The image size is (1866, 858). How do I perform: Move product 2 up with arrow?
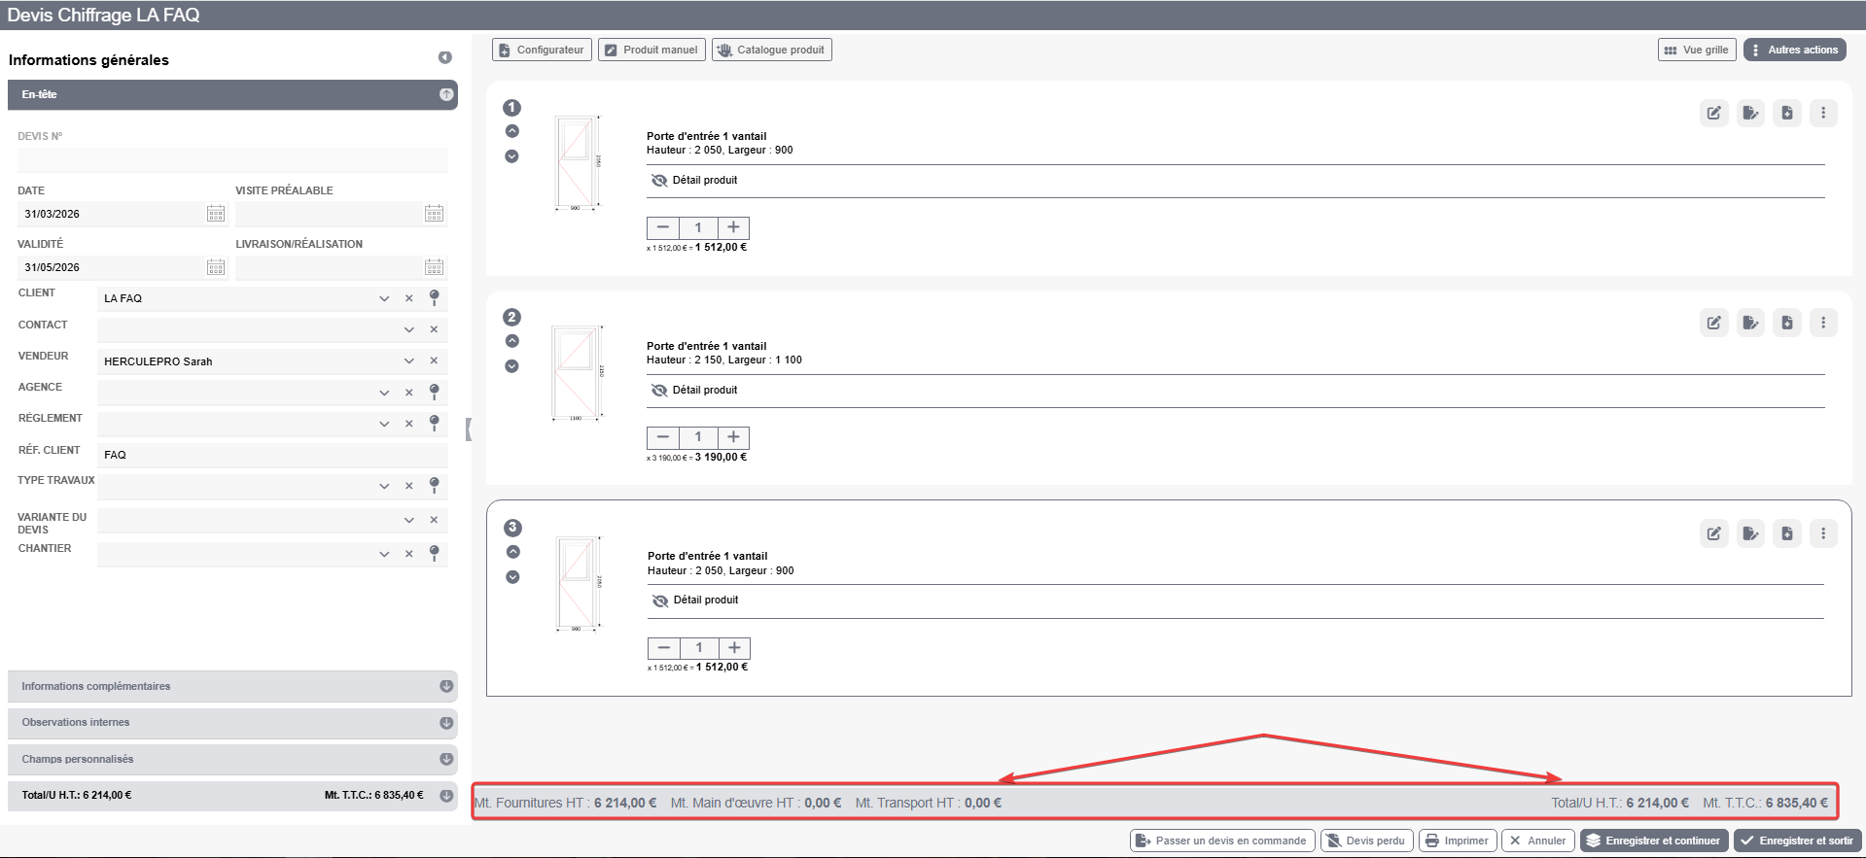point(511,341)
